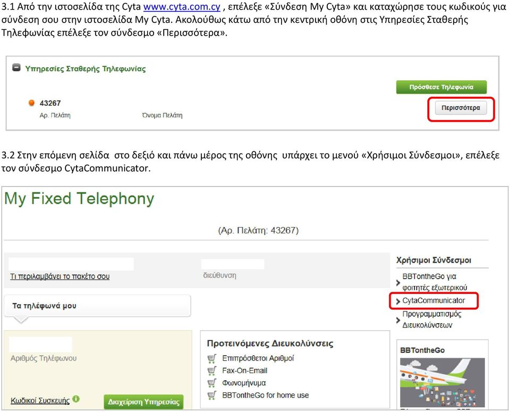Viewport: 510px width, 412px height.
Task: Click the Περισσότερα button
Action: coord(461,108)
